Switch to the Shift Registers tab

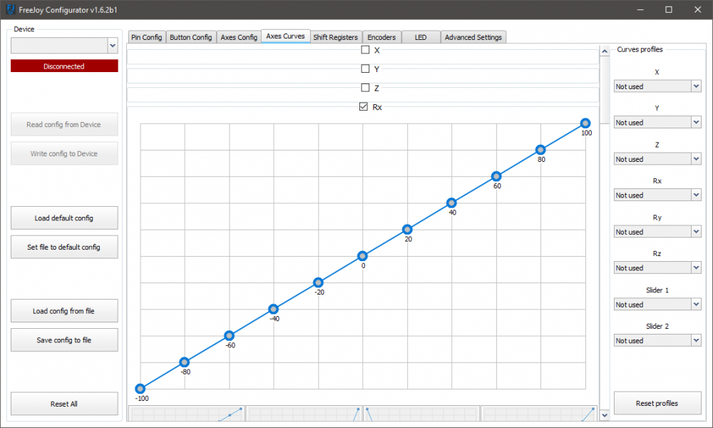pos(336,37)
